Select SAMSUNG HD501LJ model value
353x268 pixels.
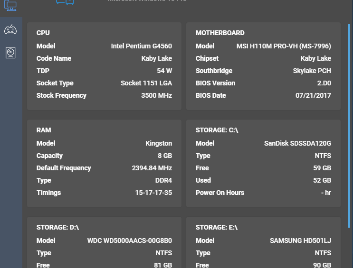point(301,241)
